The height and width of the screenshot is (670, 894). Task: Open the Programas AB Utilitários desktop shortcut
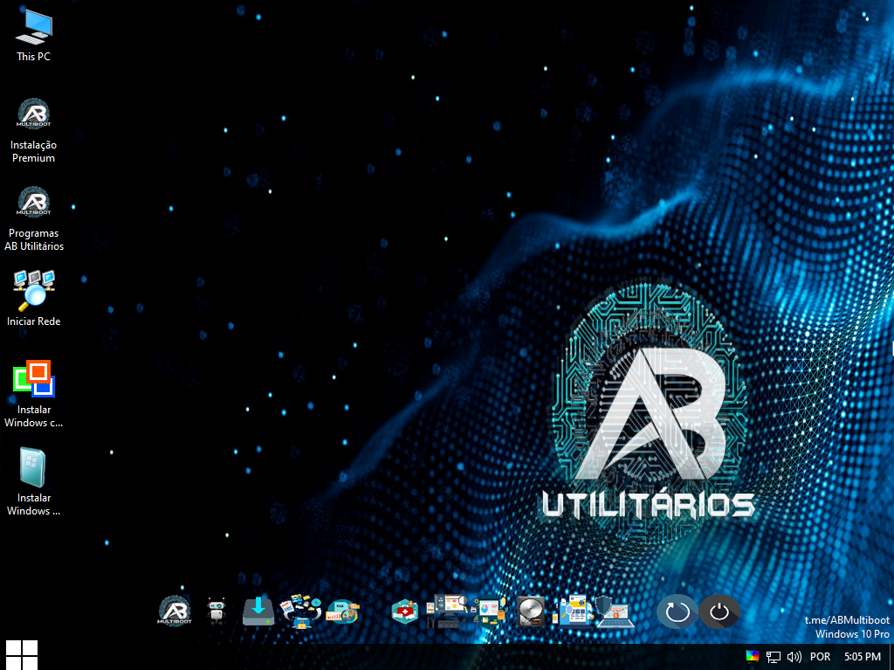(34, 219)
